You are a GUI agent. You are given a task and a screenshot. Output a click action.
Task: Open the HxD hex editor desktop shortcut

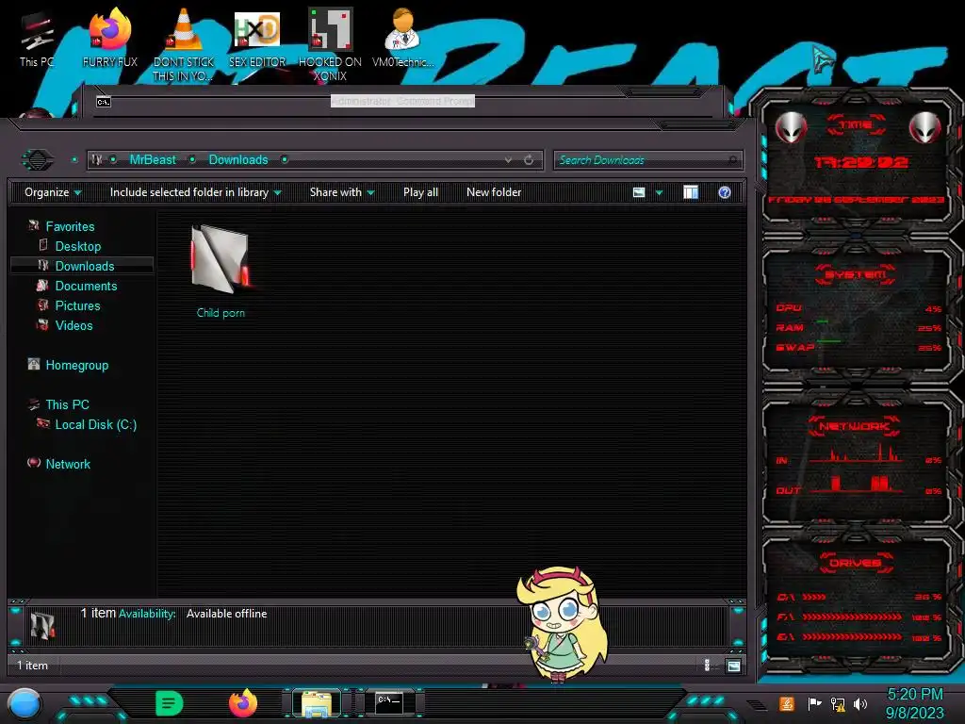coord(256,38)
